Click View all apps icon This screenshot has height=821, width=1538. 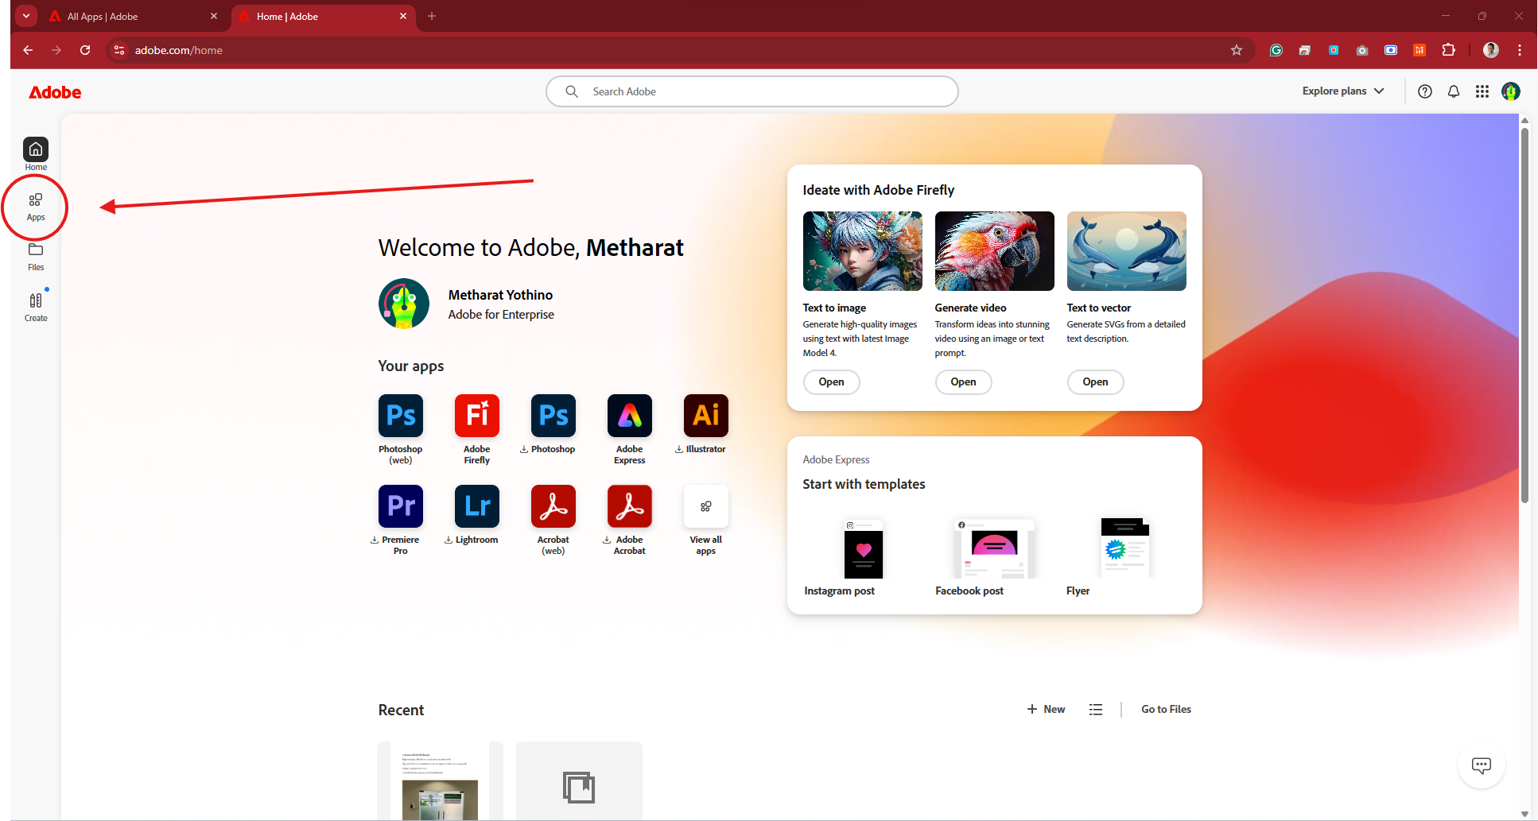click(706, 506)
